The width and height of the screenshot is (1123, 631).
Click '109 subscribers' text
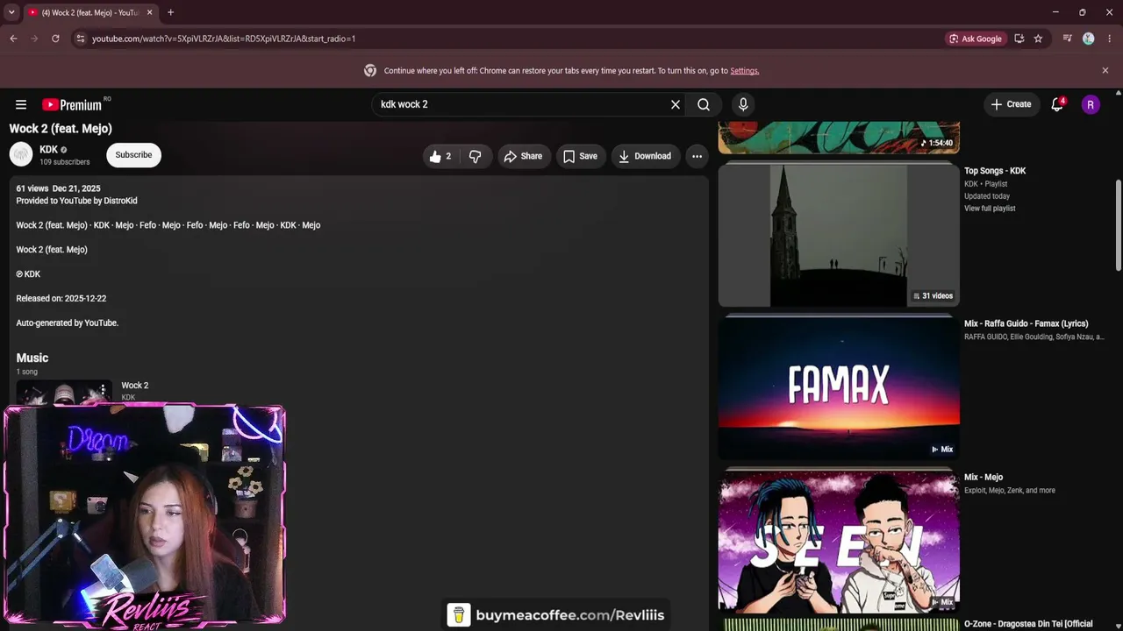(65, 162)
